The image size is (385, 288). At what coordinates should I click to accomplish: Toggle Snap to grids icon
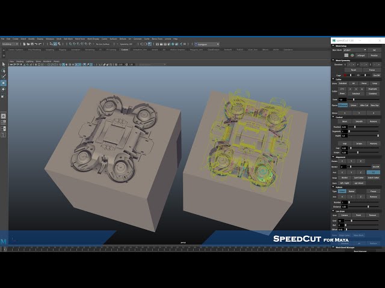(70, 44)
